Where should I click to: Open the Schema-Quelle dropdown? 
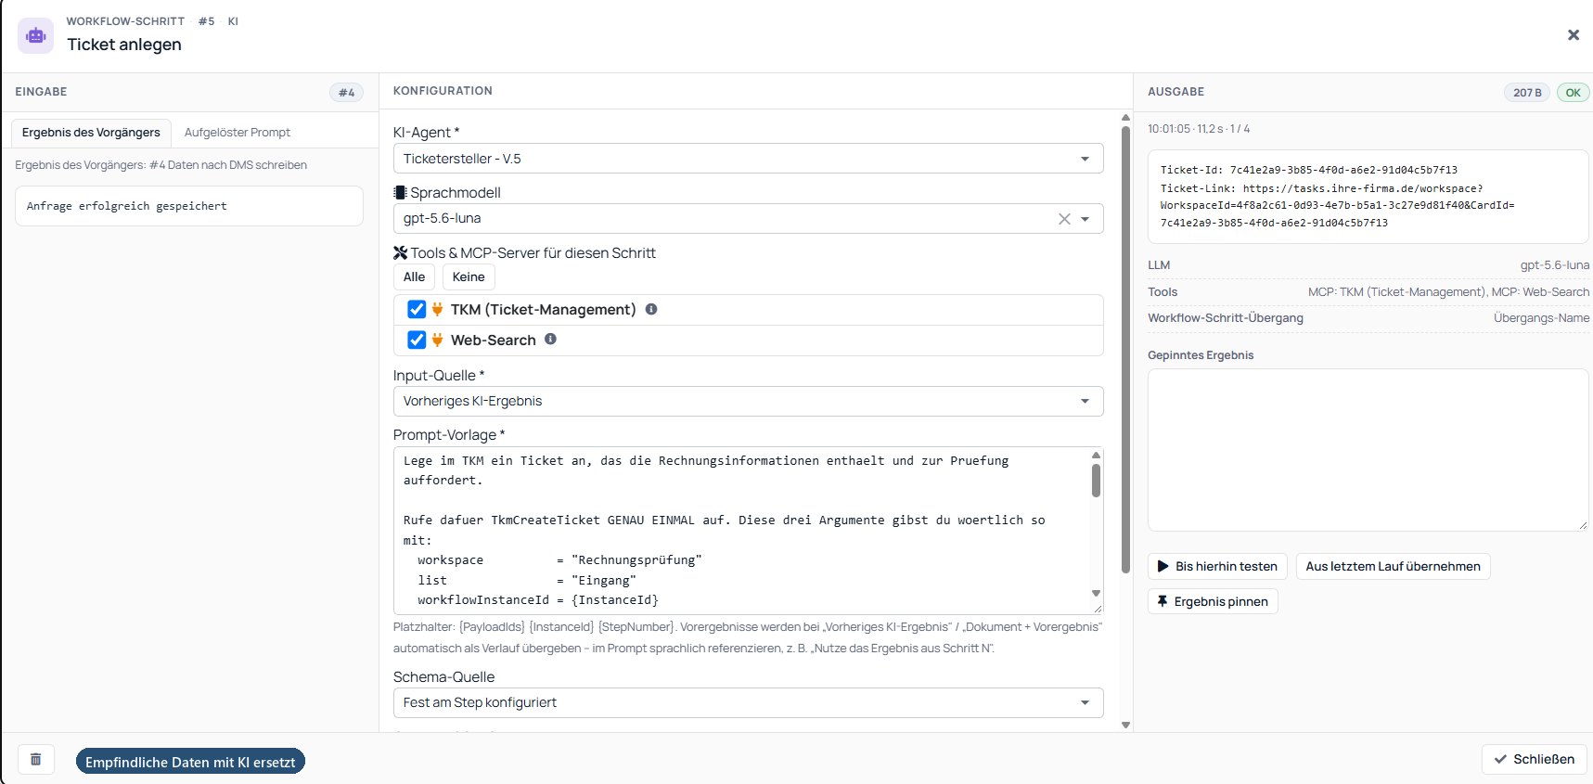coord(748,702)
